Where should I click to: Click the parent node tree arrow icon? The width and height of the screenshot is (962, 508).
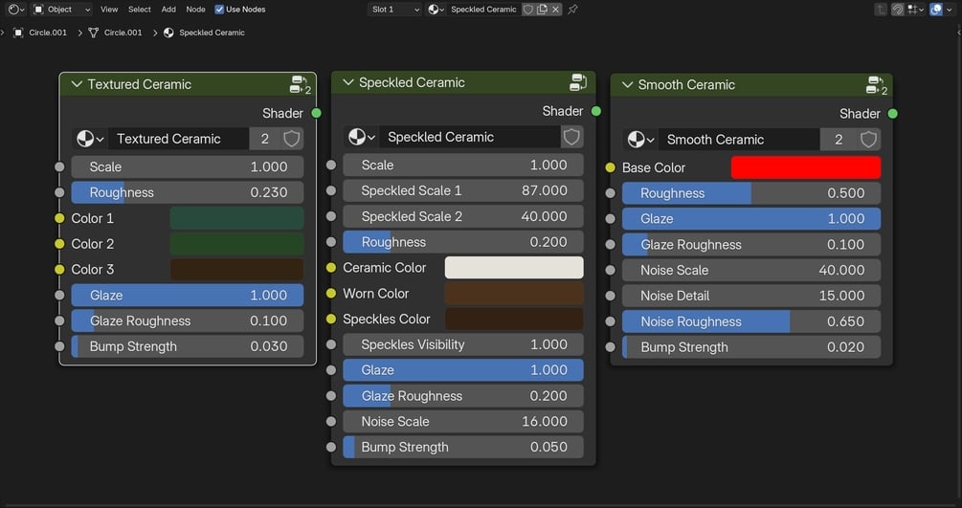pos(881,10)
